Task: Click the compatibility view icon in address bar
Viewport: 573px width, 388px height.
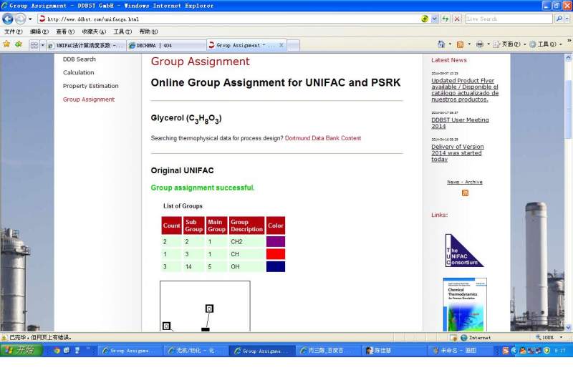Action: pyautogui.click(x=425, y=19)
